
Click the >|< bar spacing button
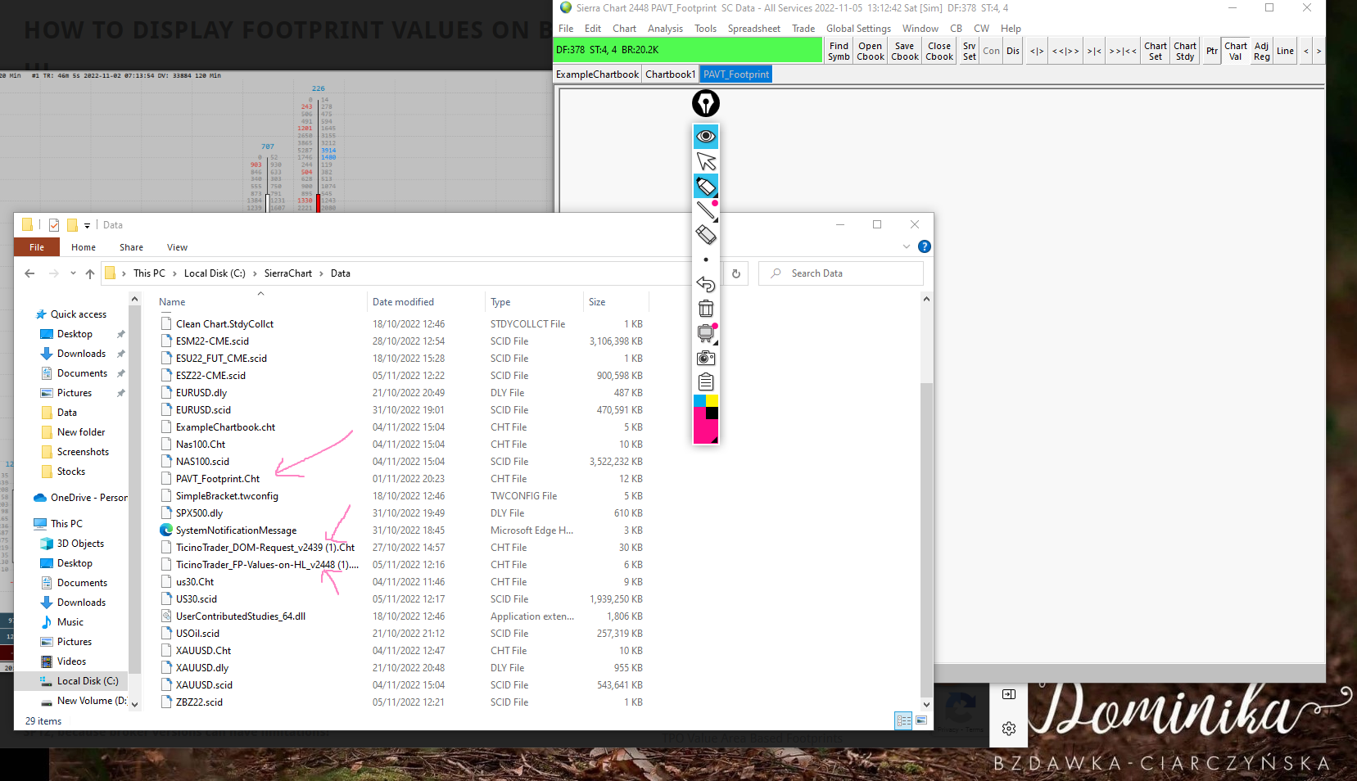click(1094, 51)
